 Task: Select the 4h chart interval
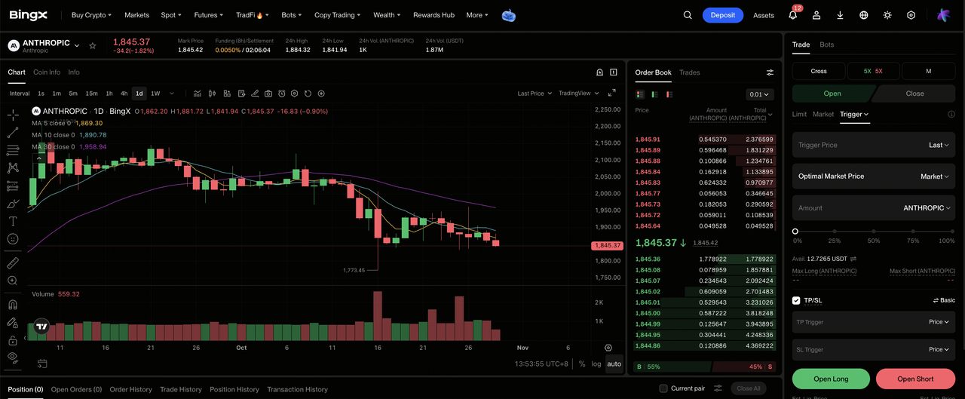coord(124,94)
